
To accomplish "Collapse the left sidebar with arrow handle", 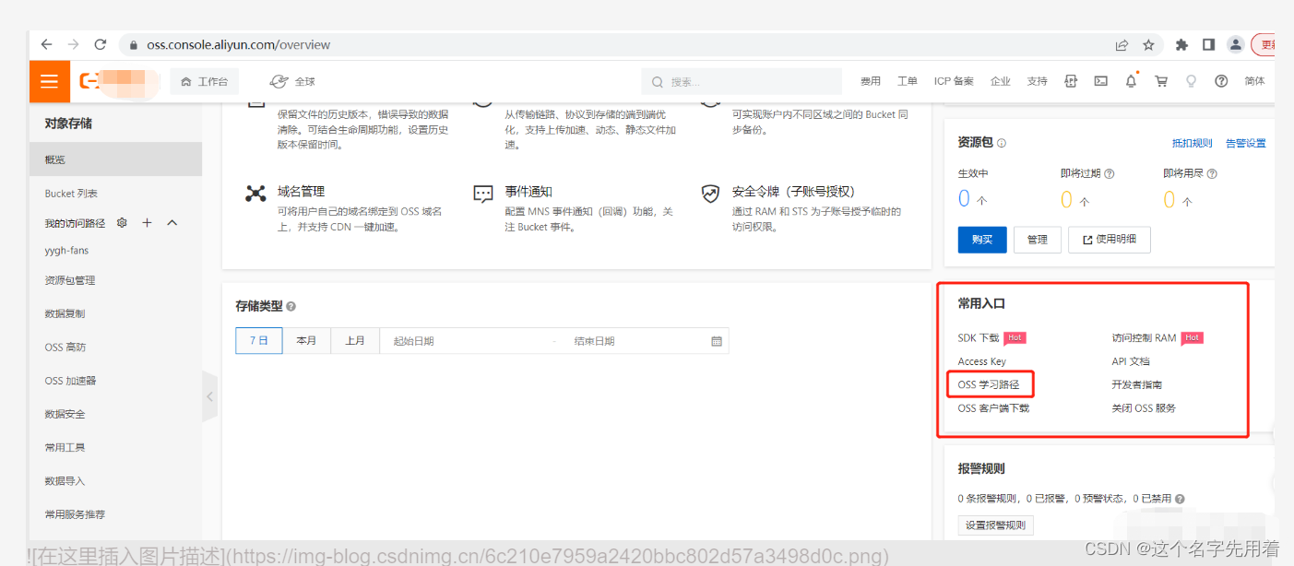I will click(209, 396).
